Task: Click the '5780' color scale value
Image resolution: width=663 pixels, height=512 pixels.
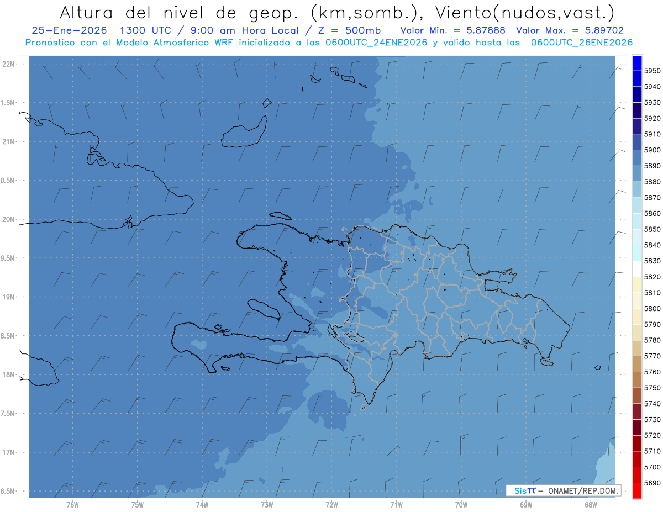Action: pyautogui.click(x=652, y=340)
